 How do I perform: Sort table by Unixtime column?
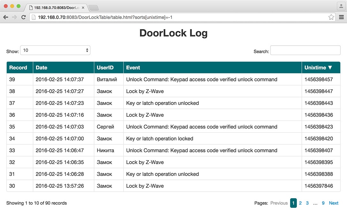(318, 67)
